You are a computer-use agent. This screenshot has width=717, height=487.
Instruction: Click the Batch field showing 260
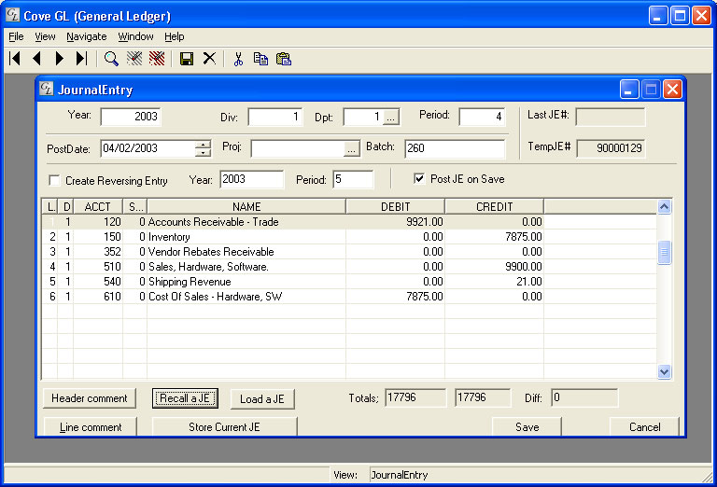tap(455, 148)
